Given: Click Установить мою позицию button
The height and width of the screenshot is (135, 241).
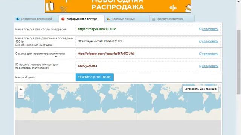Looking at the screenshot, I should point(200,89).
